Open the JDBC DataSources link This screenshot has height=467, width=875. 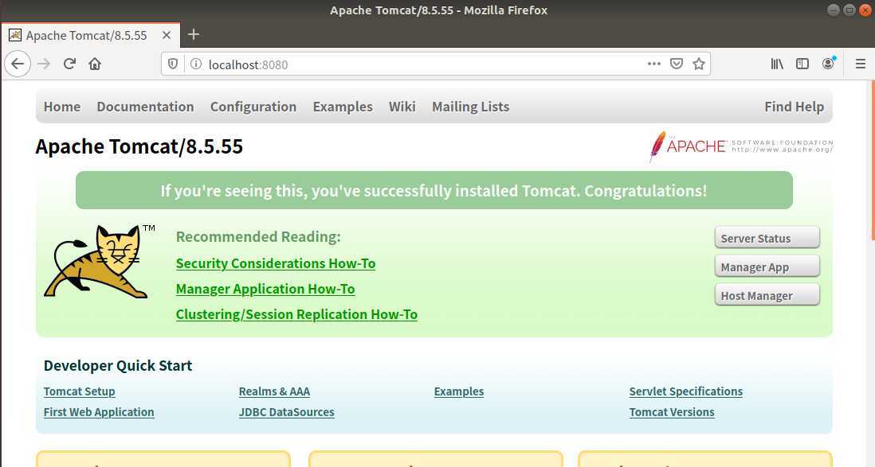click(286, 412)
